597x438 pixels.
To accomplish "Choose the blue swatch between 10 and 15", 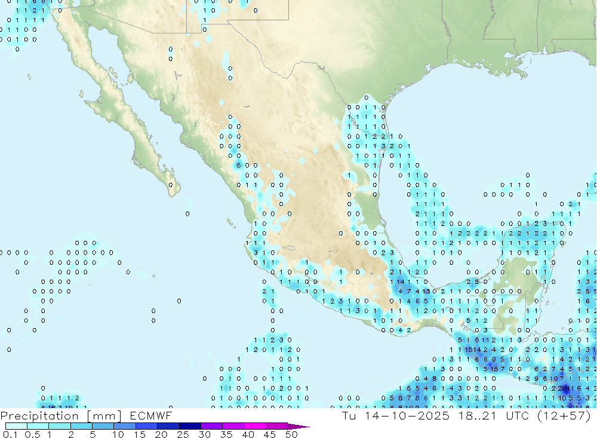I will pos(125,426).
